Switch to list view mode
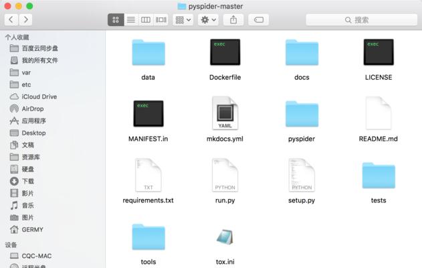The height and width of the screenshot is (268, 422). [131, 19]
